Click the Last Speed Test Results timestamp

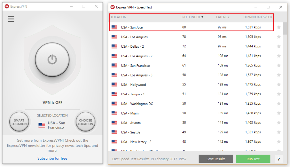(150, 159)
